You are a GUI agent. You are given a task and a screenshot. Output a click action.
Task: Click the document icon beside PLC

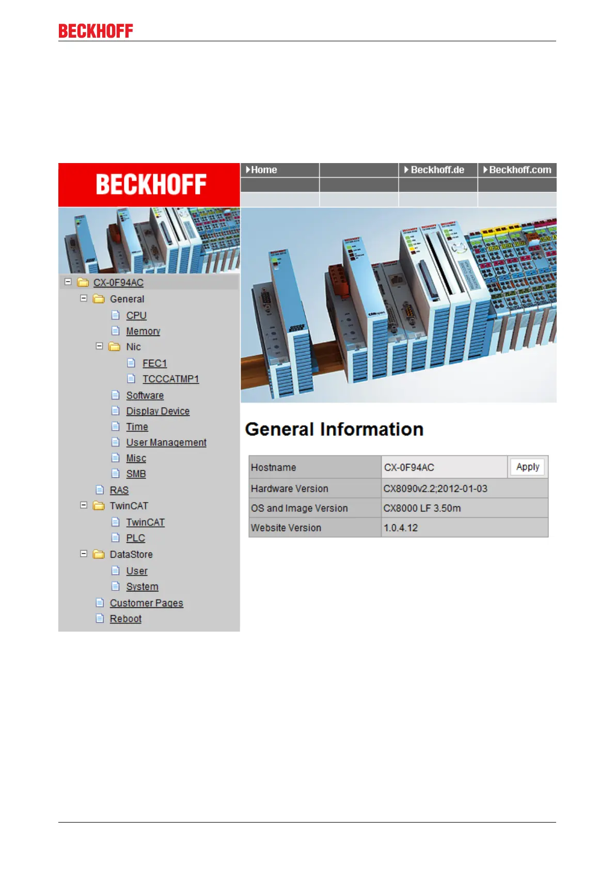pos(116,538)
